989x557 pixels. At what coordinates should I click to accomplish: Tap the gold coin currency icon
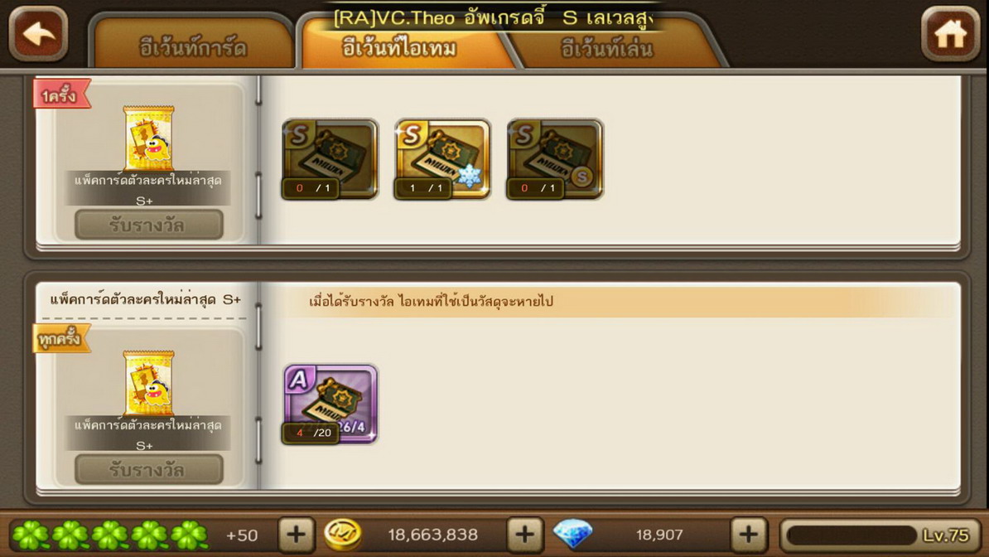(x=342, y=535)
